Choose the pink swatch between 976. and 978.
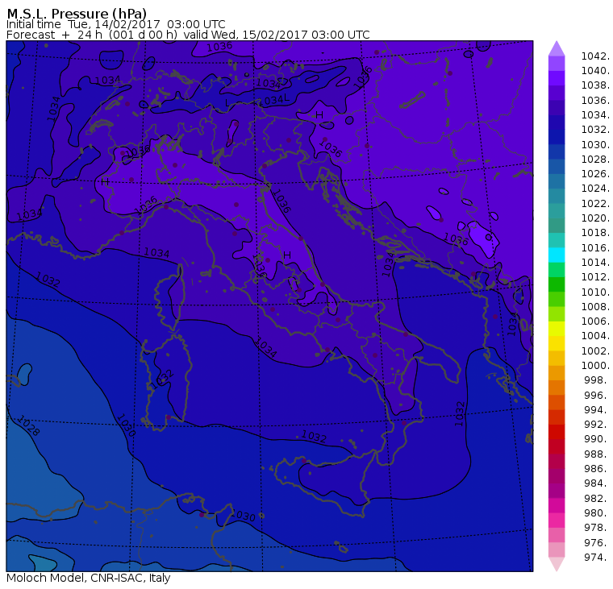The height and width of the screenshot is (589, 613). click(x=557, y=535)
